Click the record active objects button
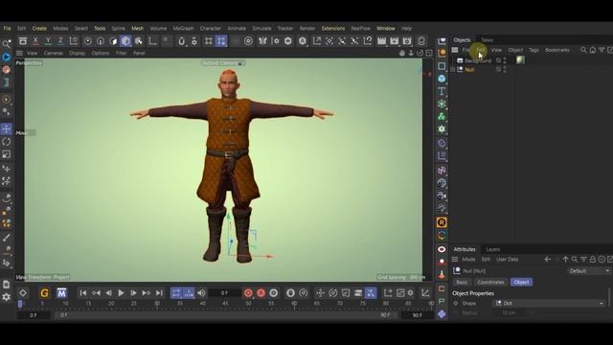This screenshot has width=613, height=345. [248, 292]
